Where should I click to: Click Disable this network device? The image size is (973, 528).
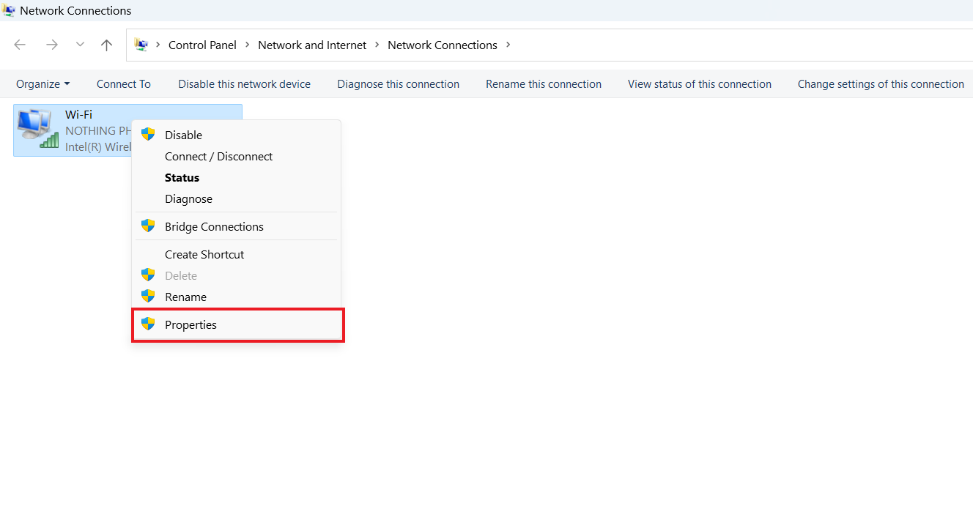(244, 84)
